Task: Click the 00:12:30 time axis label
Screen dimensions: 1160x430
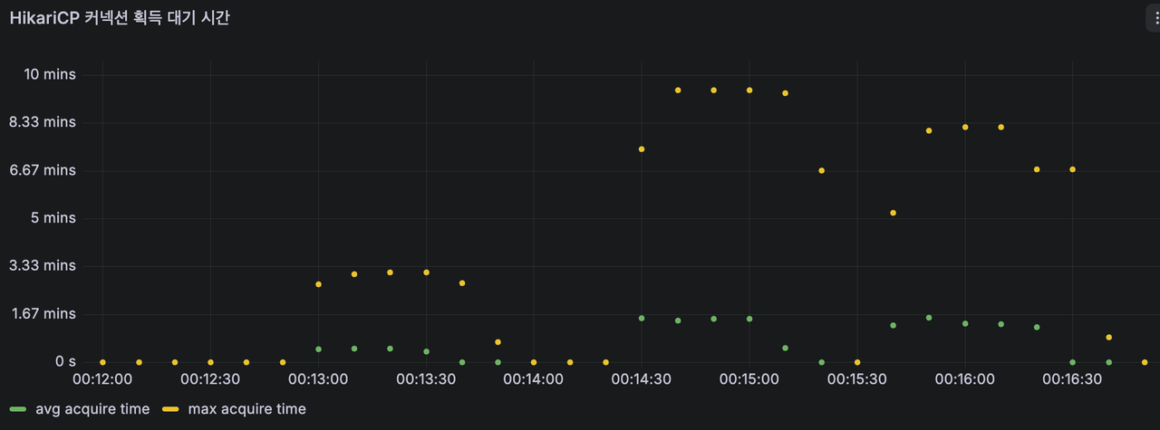Action: coord(210,379)
